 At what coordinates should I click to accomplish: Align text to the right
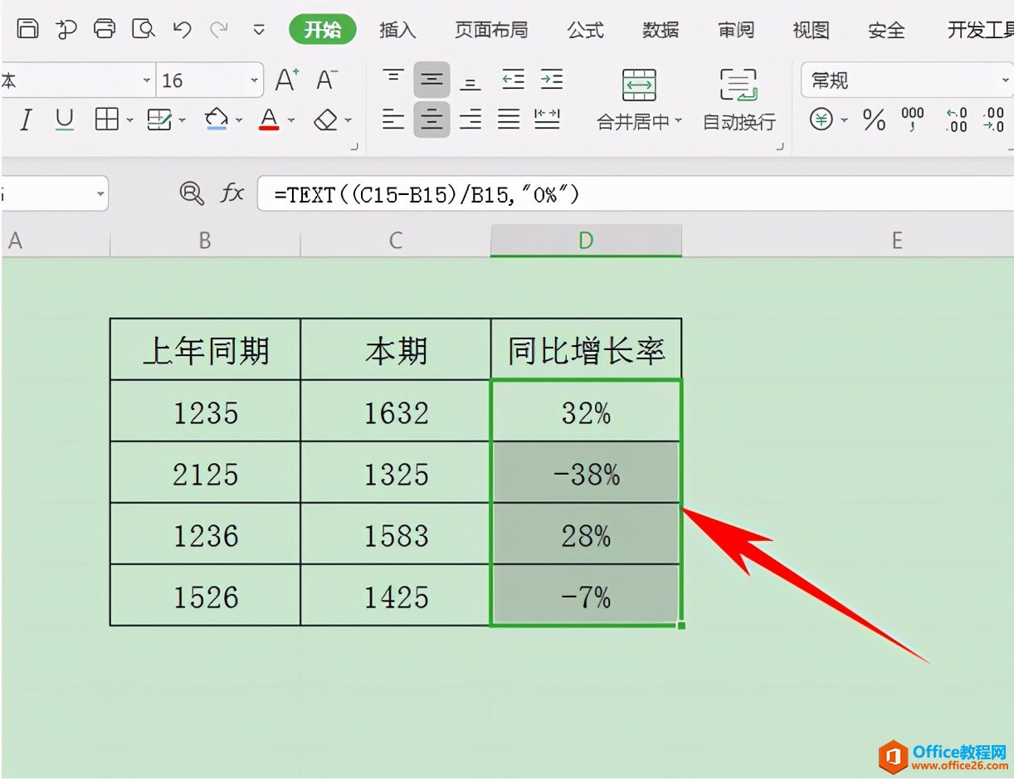(x=470, y=120)
